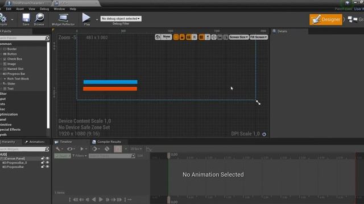The width and height of the screenshot is (364, 204).
Task: Toggle the lock on Canvas Panel
Action: tap(43, 159)
